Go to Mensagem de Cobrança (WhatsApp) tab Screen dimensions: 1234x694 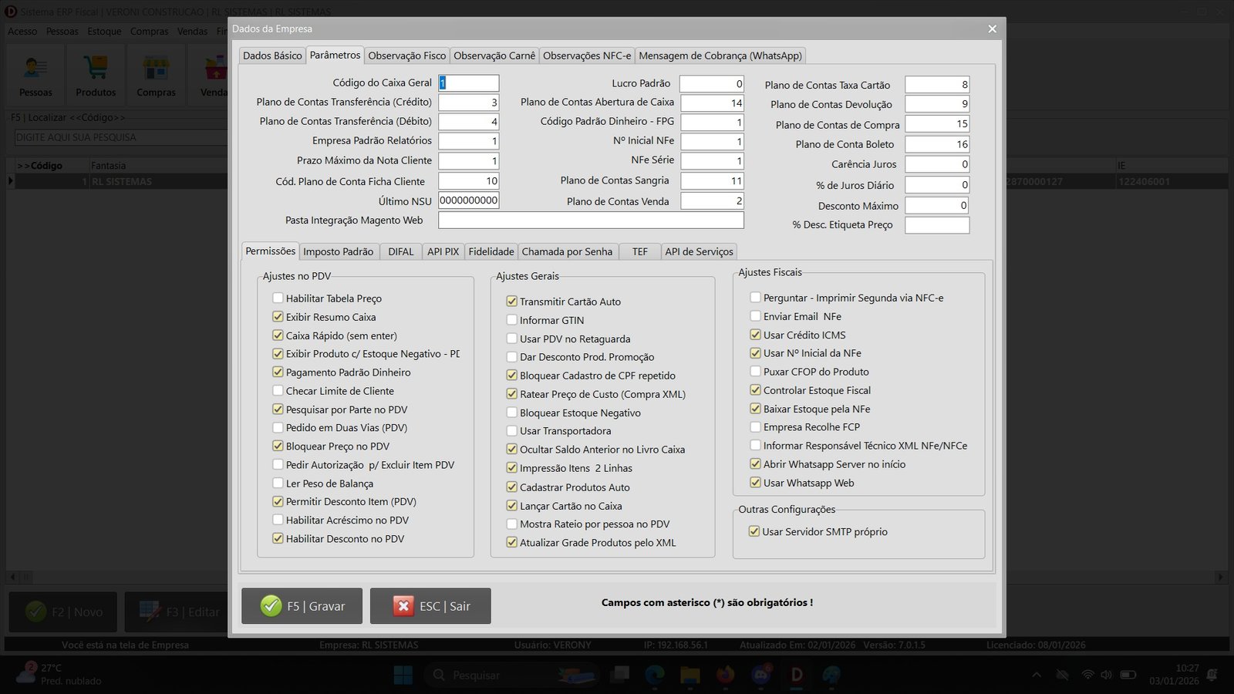[x=720, y=56]
